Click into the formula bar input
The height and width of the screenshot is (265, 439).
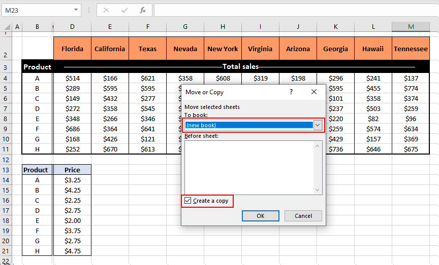pyautogui.click(x=296, y=10)
